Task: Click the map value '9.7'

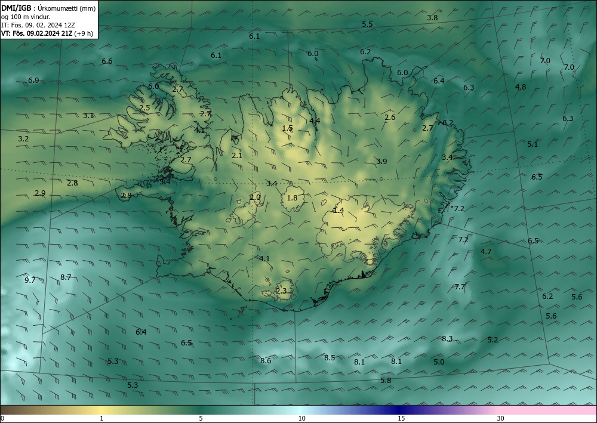Action: coord(30,280)
